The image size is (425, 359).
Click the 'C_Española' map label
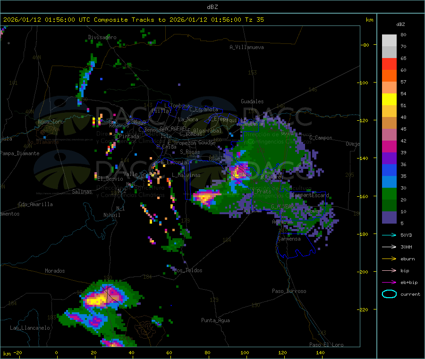pyautogui.click(x=204, y=109)
